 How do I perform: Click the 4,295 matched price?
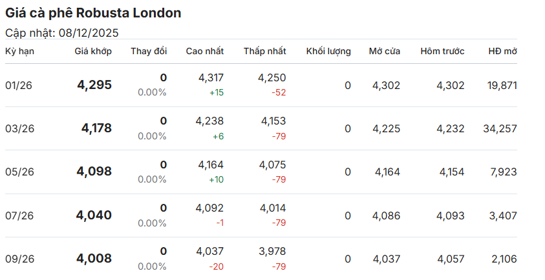[x=94, y=85]
